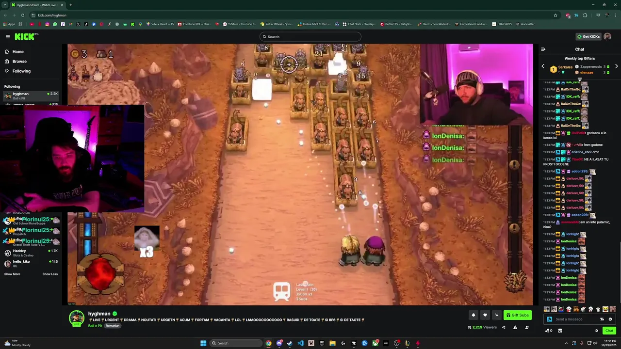The height and width of the screenshot is (349, 621).
Task: Collapse the chat panel
Action: coord(543,49)
